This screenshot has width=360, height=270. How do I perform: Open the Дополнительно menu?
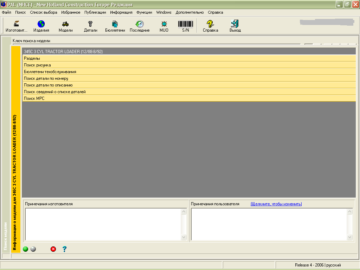(x=189, y=12)
